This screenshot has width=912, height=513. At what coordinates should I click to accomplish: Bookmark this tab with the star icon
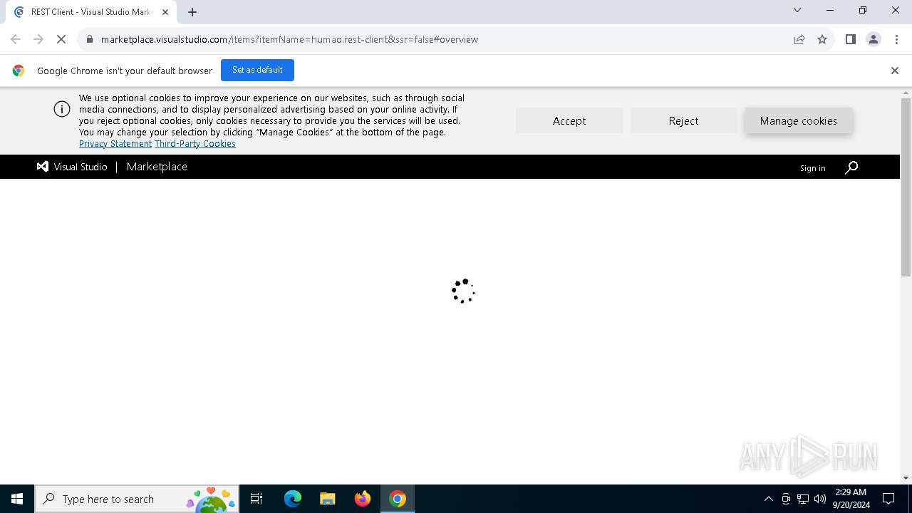tap(822, 39)
